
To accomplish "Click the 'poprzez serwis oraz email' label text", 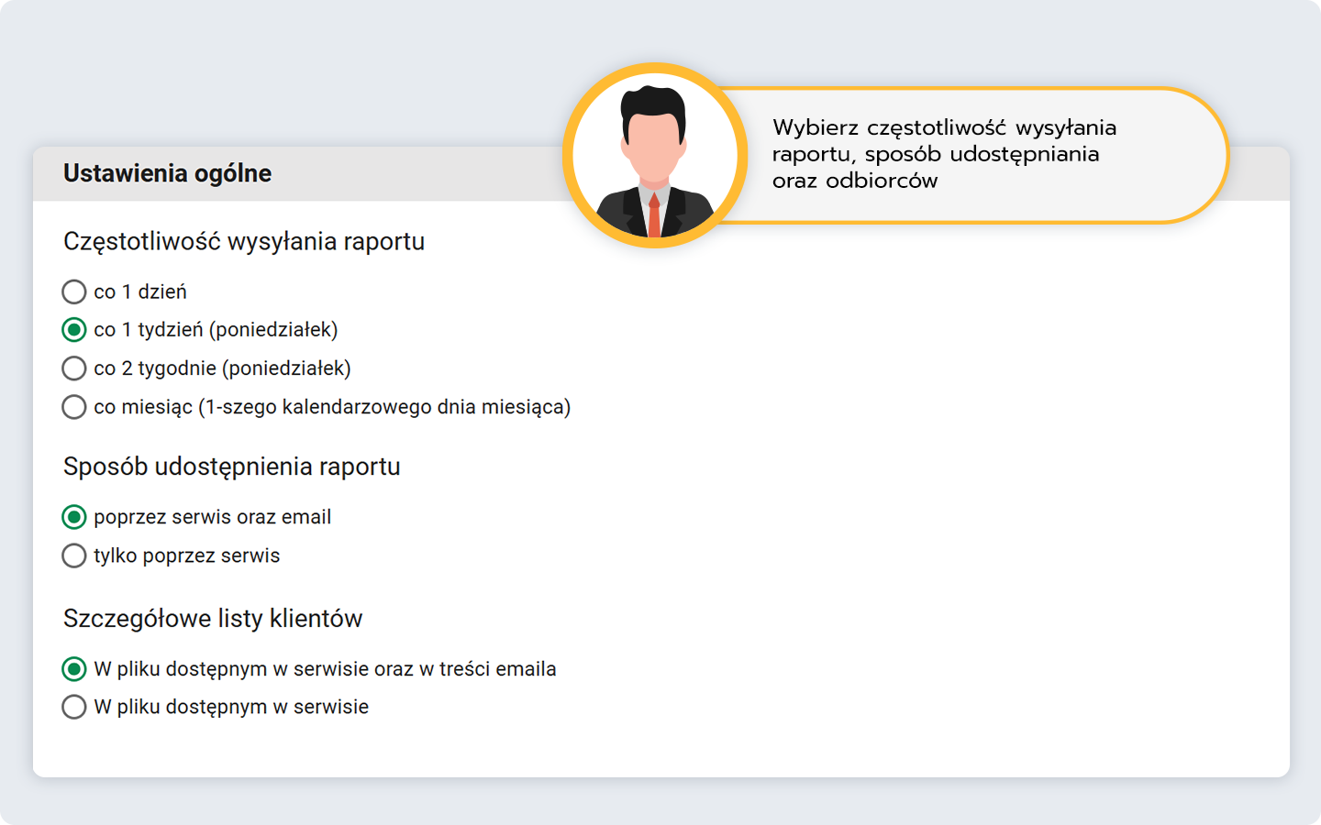I will point(212,518).
